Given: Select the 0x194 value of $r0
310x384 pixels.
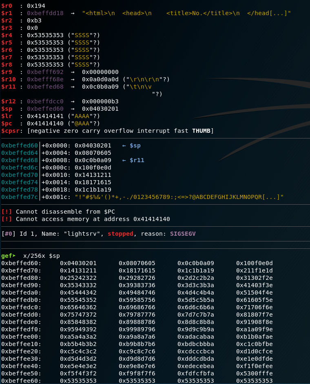Looking at the screenshot, I should 36,6.
